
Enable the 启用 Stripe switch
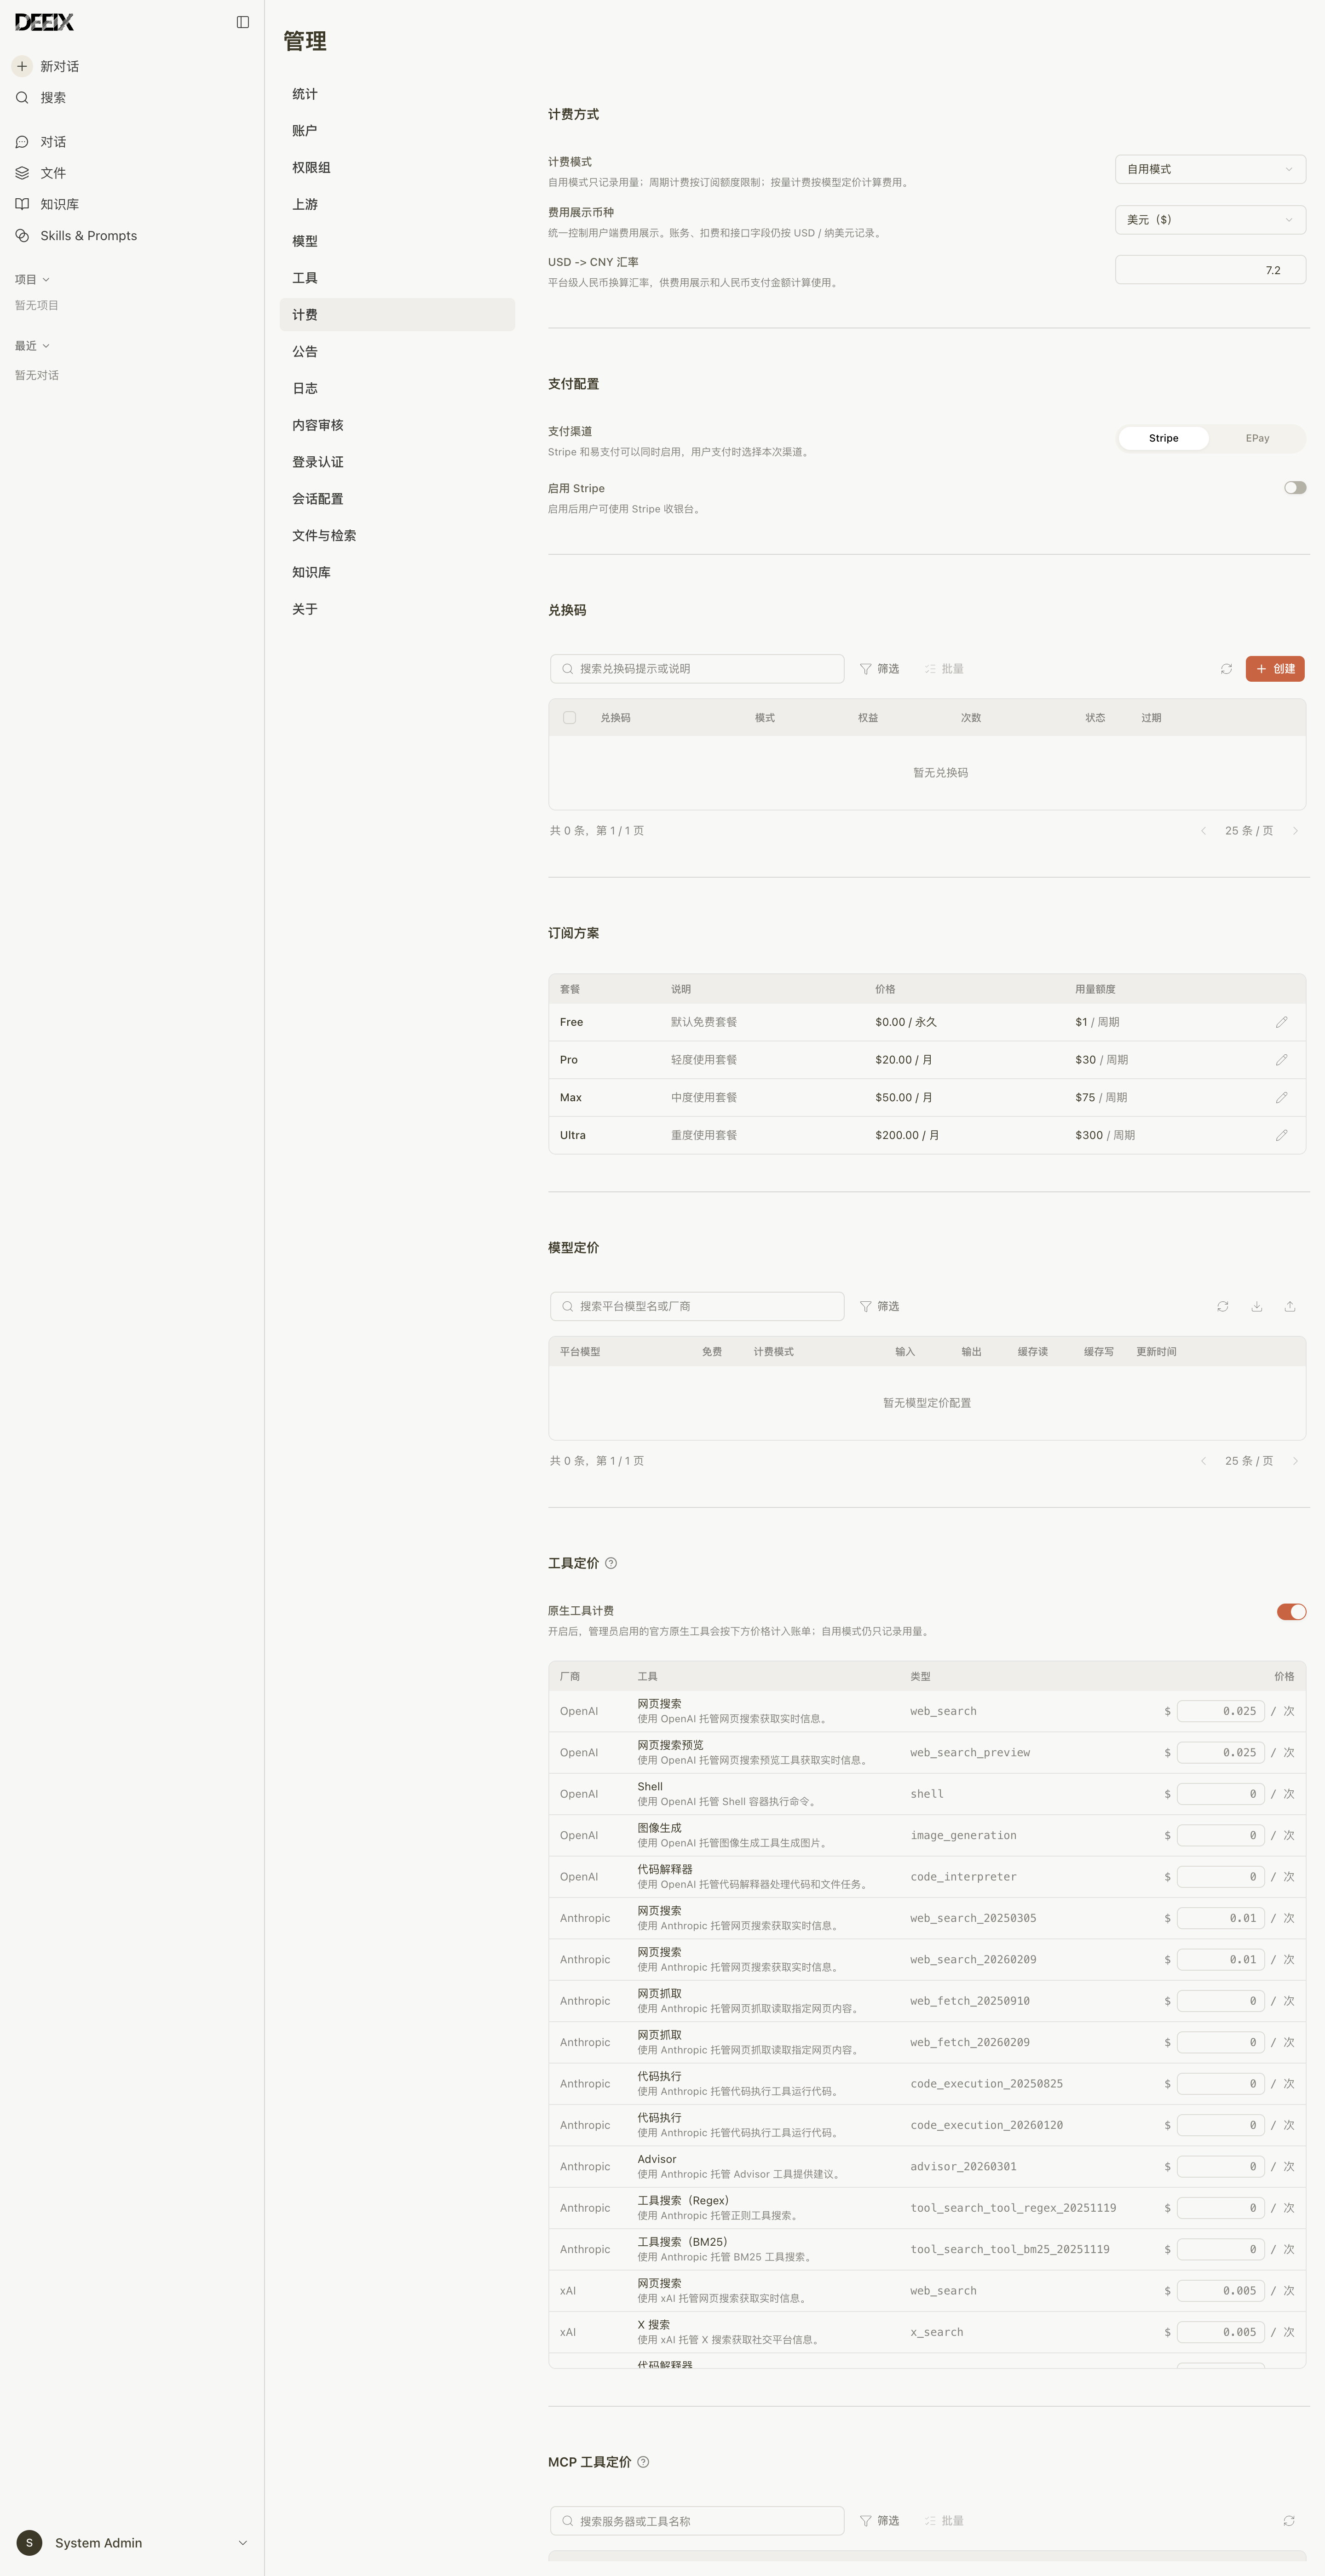1295,488
